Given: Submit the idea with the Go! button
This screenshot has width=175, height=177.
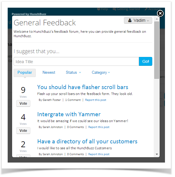Looking at the screenshot, I should [145, 61].
